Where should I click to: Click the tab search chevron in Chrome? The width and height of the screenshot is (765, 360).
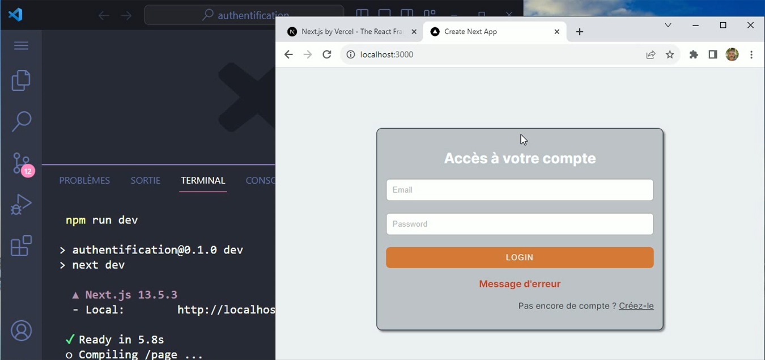pos(668,25)
